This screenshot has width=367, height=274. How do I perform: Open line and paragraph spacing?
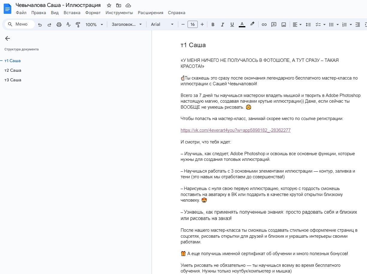tap(308, 25)
